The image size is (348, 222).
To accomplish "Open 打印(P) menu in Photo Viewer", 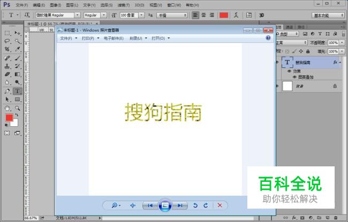I will click(90, 38).
